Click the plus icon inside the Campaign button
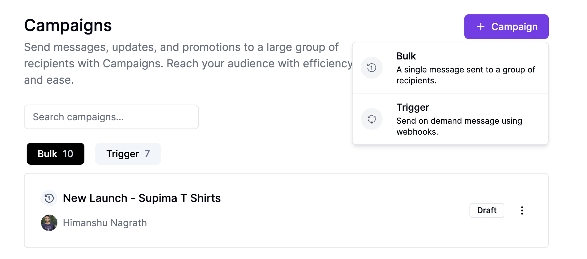Image resolution: width=587 pixels, height=259 pixels. tap(481, 26)
